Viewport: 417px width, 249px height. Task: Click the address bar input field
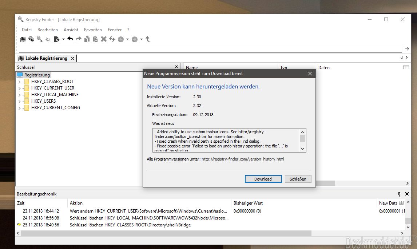coord(210,49)
